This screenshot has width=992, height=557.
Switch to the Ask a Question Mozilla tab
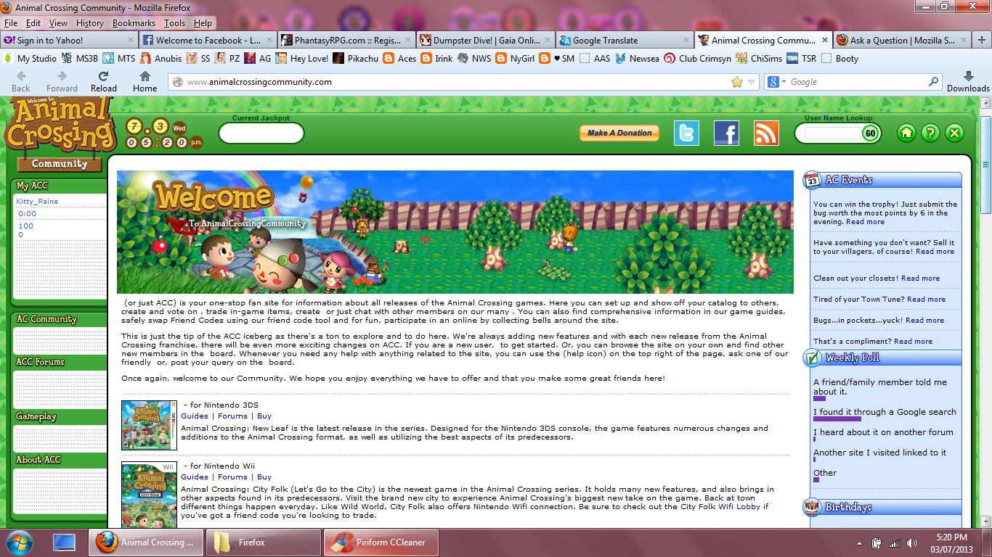point(903,41)
